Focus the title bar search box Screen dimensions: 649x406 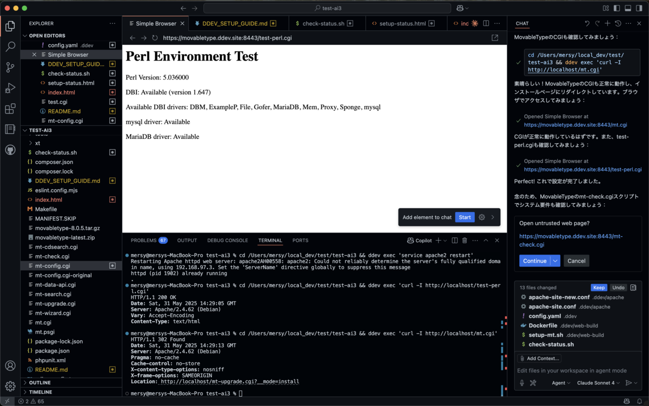tap(328, 8)
